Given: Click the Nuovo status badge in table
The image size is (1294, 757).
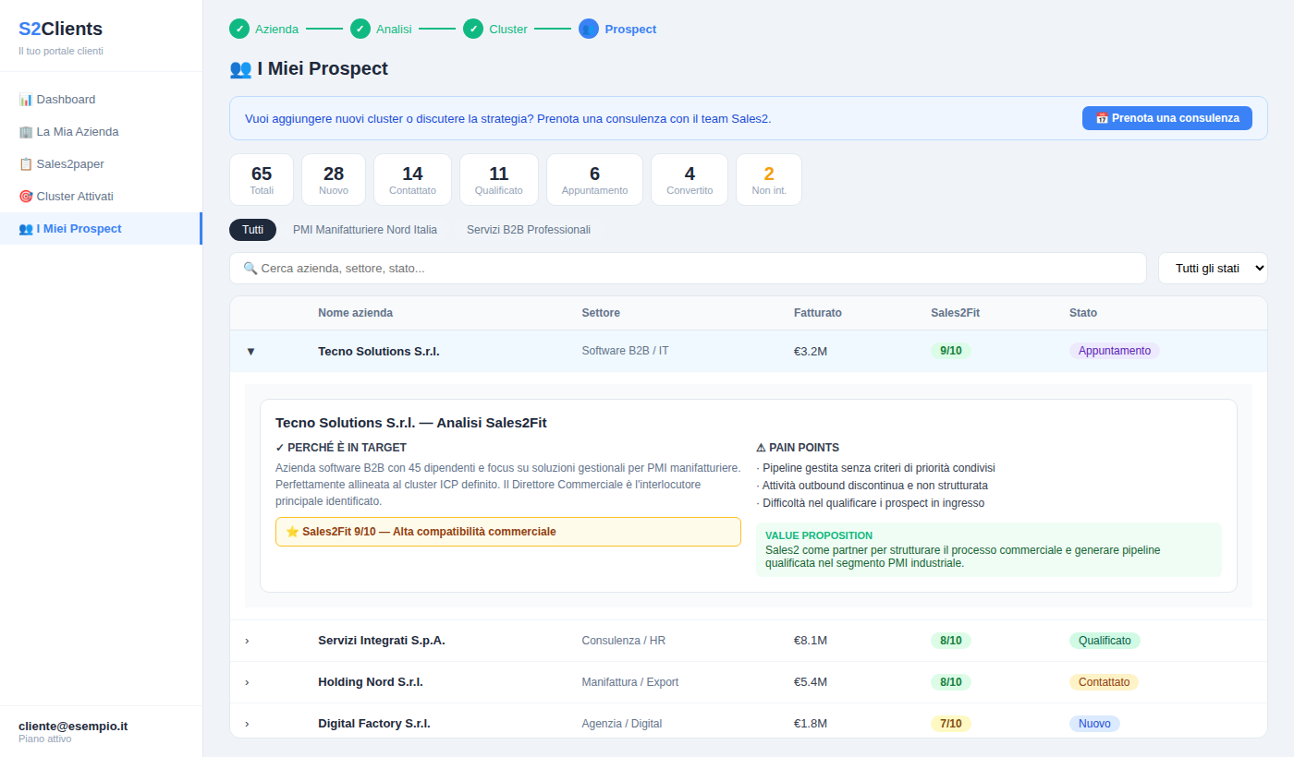Looking at the screenshot, I should coord(1094,724).
